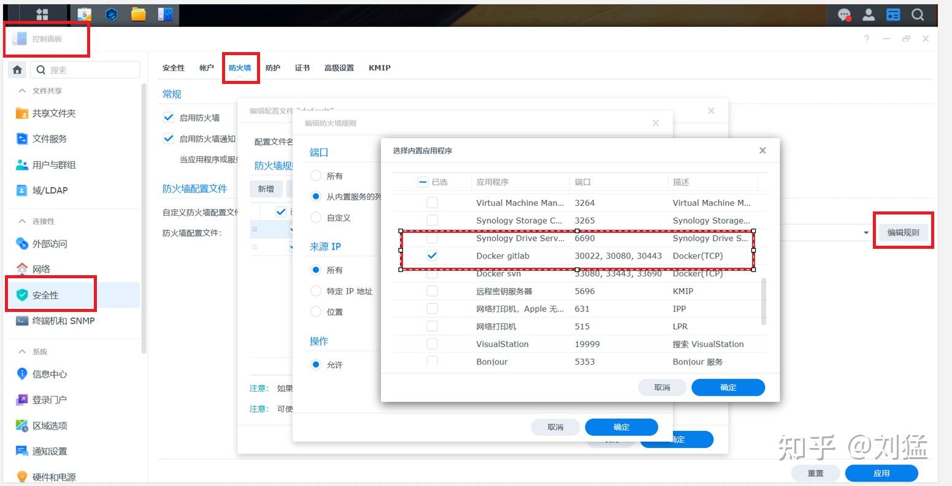The image size is (952, 486).
Task: Open the user account options icon
Action: pyautogui.click(x=869, y=15)
